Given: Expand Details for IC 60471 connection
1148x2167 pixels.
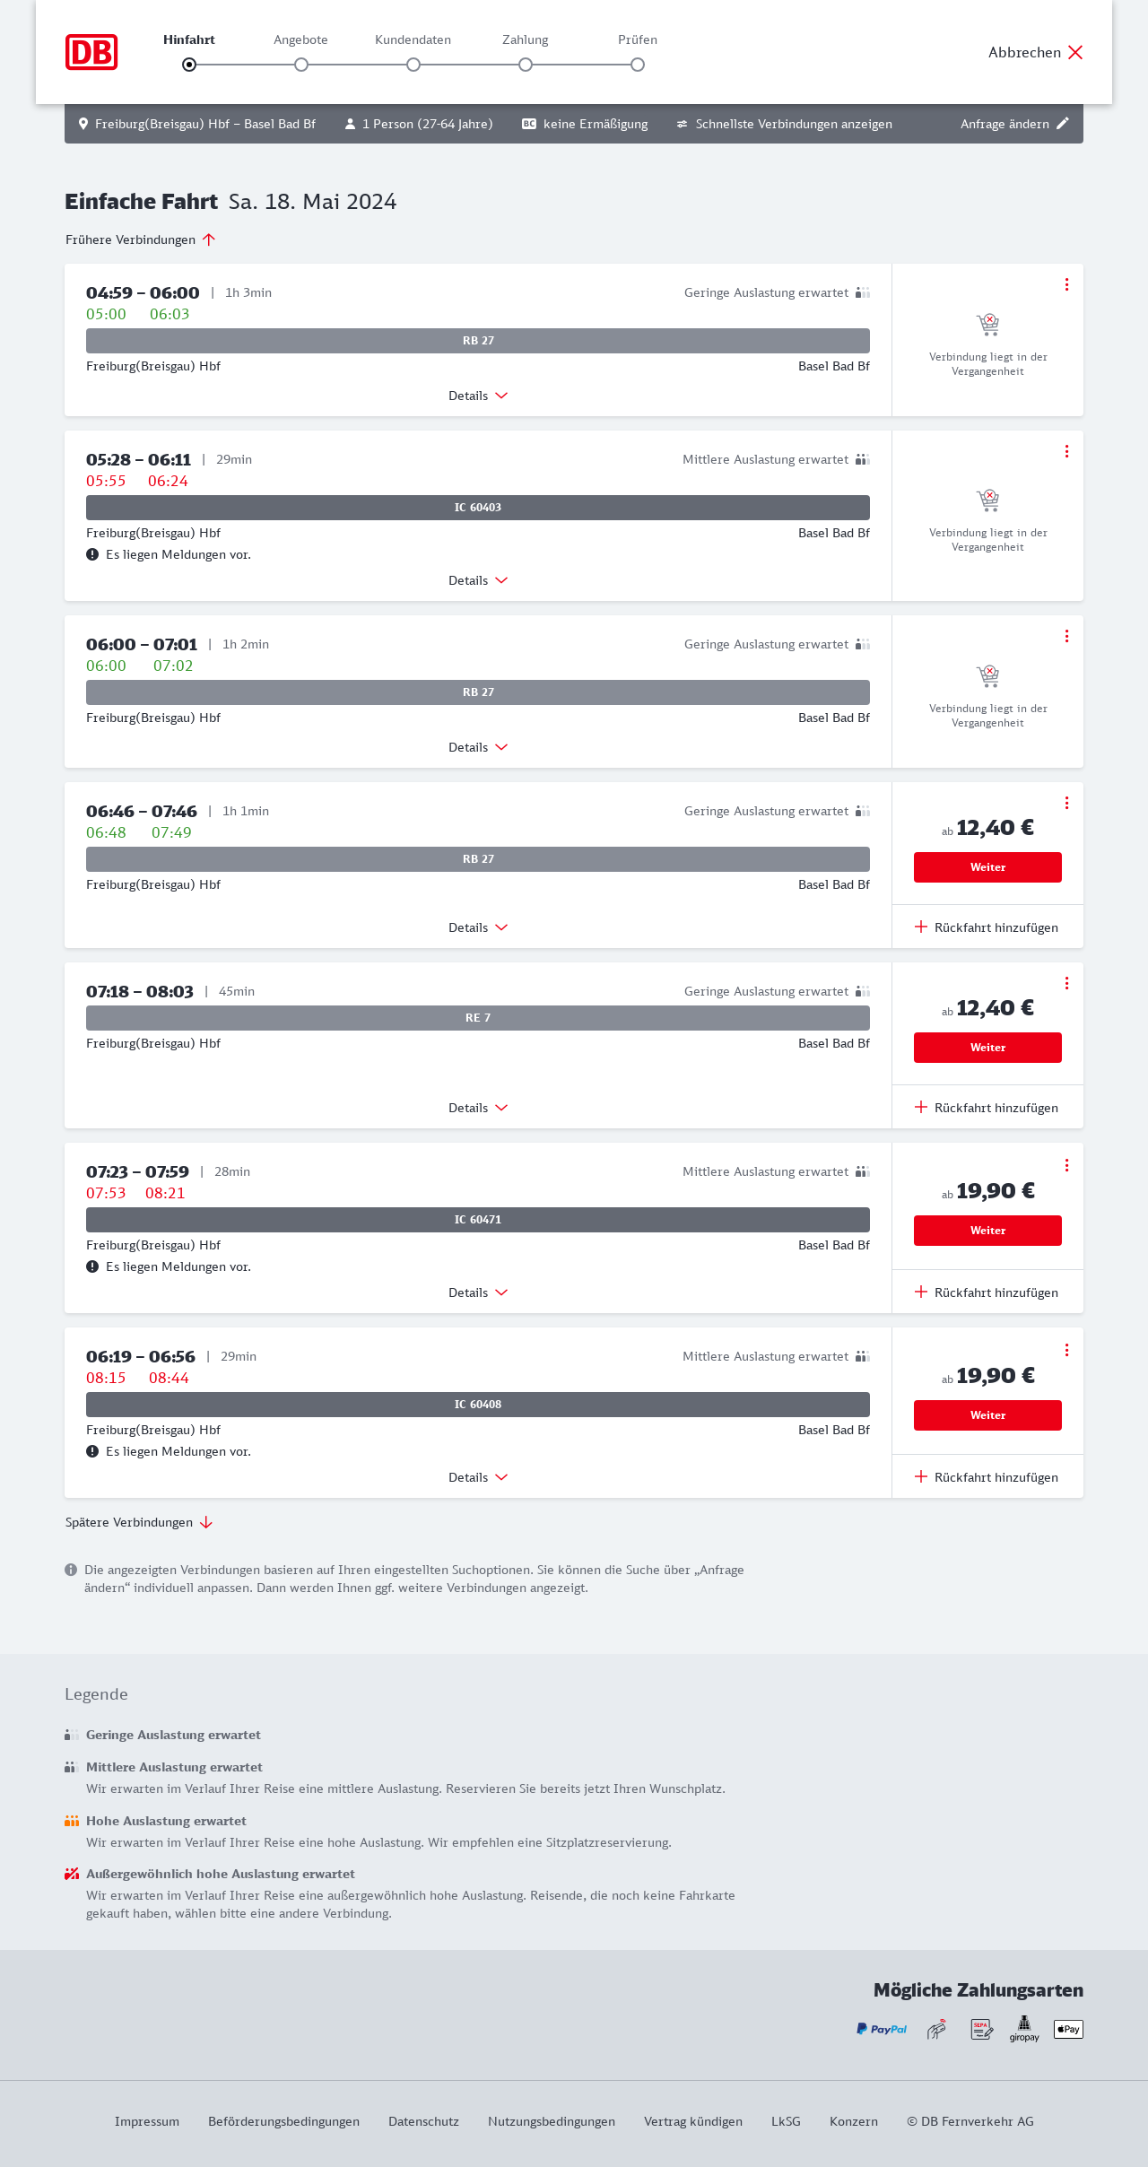Looking at the screenshot, I should (478, 1292).
